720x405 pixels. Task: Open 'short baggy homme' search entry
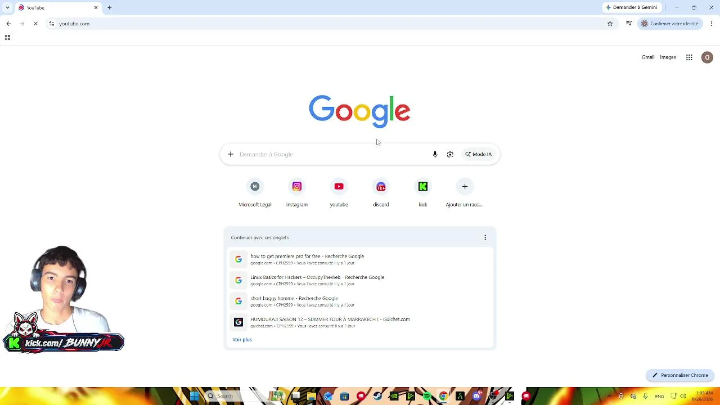(360, 301)
